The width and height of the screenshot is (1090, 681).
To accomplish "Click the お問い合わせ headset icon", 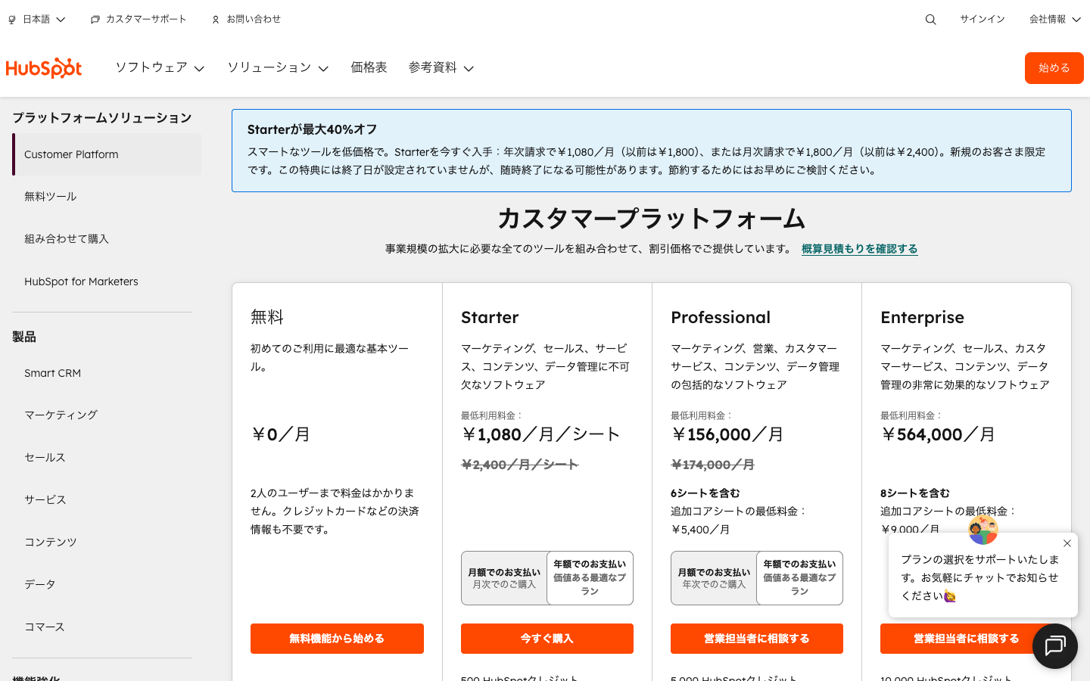I will pos(215,19).
